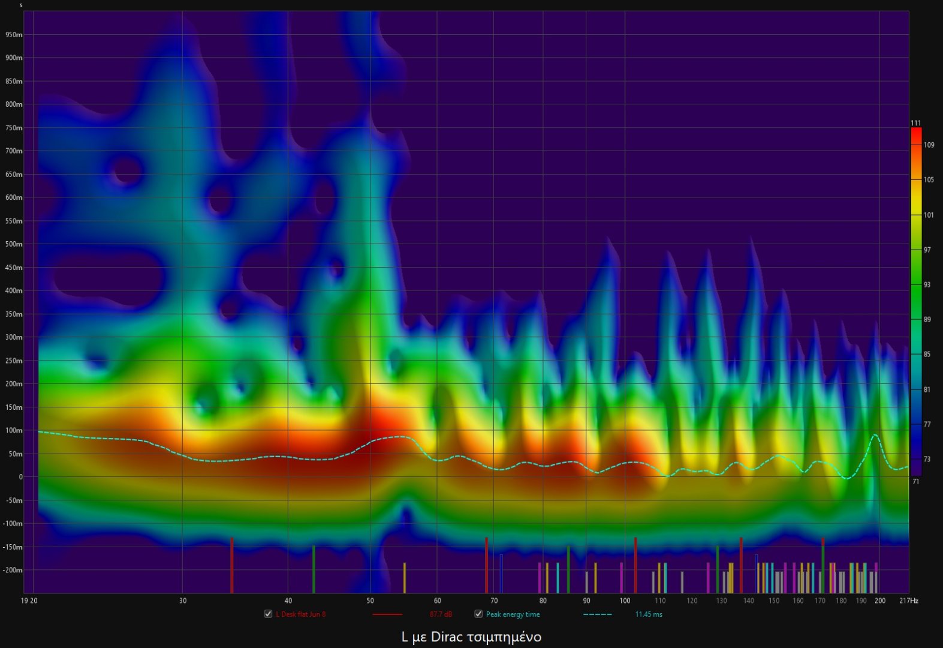Image resolution: width=943 pixels, height=648 pixels.
Task: Uncheck the L Desk flat Jun 8 checkbox
Action: click(x=268, y=614)
